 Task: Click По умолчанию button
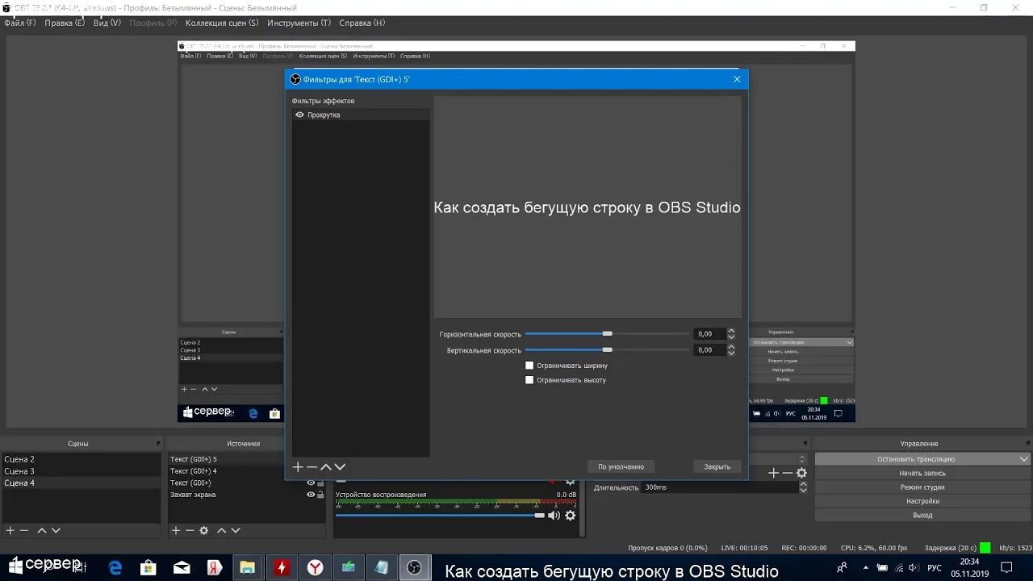621,466
